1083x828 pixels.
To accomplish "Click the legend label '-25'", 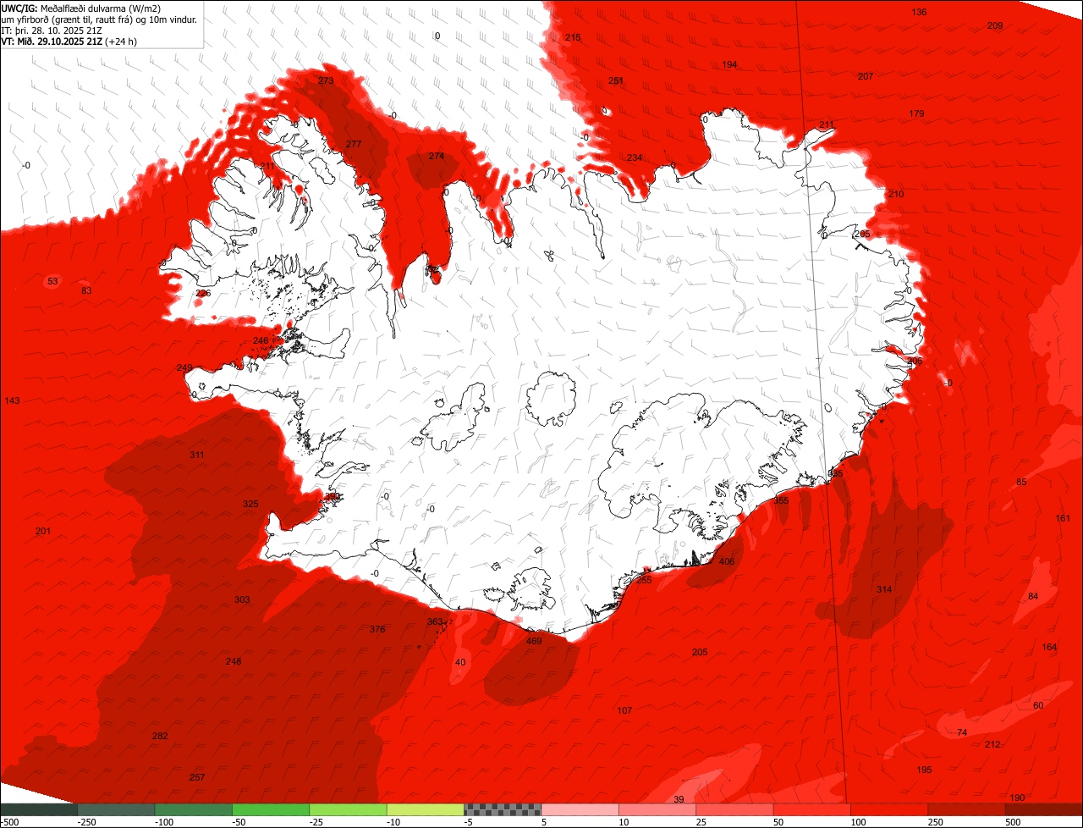I will pos(317,822).
